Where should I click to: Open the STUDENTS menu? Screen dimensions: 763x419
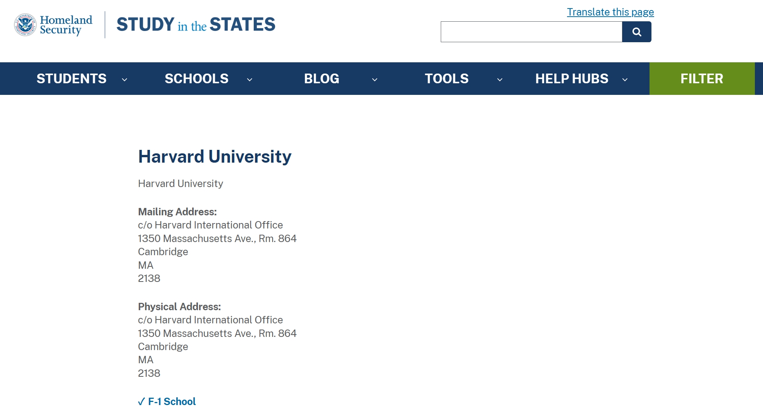tap(72, 79)
